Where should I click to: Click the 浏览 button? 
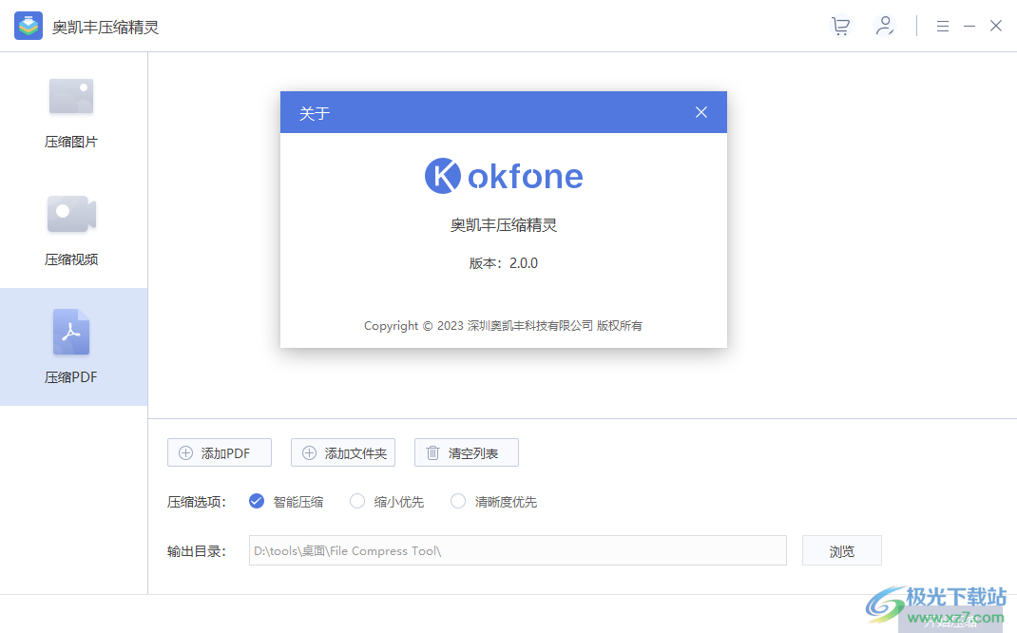[842, 550]
